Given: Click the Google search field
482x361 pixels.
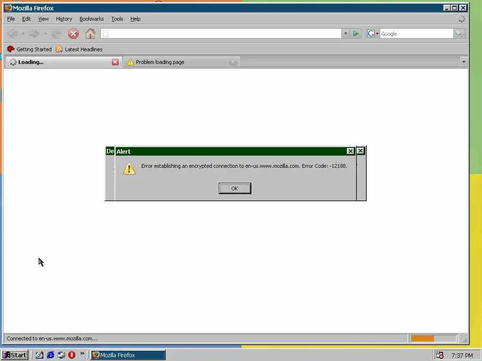Looking at the screenshot, I should (x=416, y=33).
